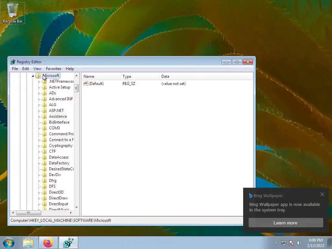Expand the Assistance key
Image resolution: width=332 pixels, height=249 pixels.
(x=39, y=117)
